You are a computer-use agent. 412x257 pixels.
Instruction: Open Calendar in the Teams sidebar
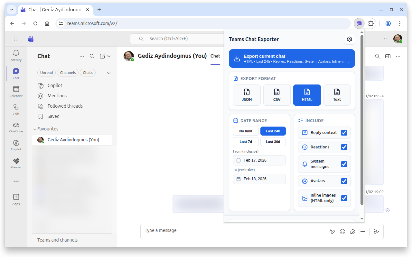[x=16, y=92]
